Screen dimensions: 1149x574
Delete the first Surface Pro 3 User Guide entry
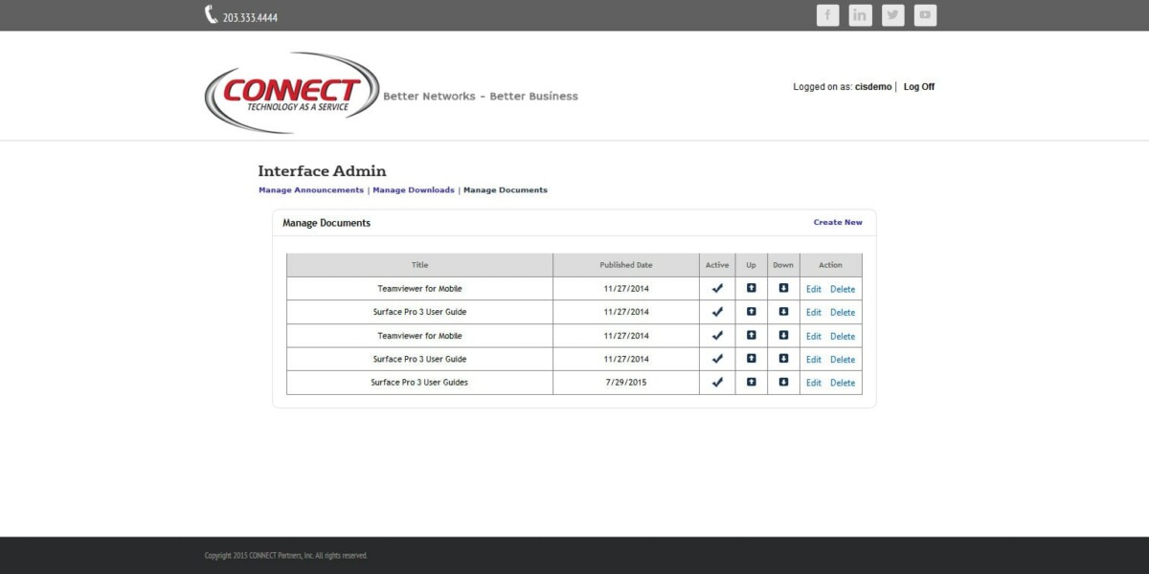843,313
